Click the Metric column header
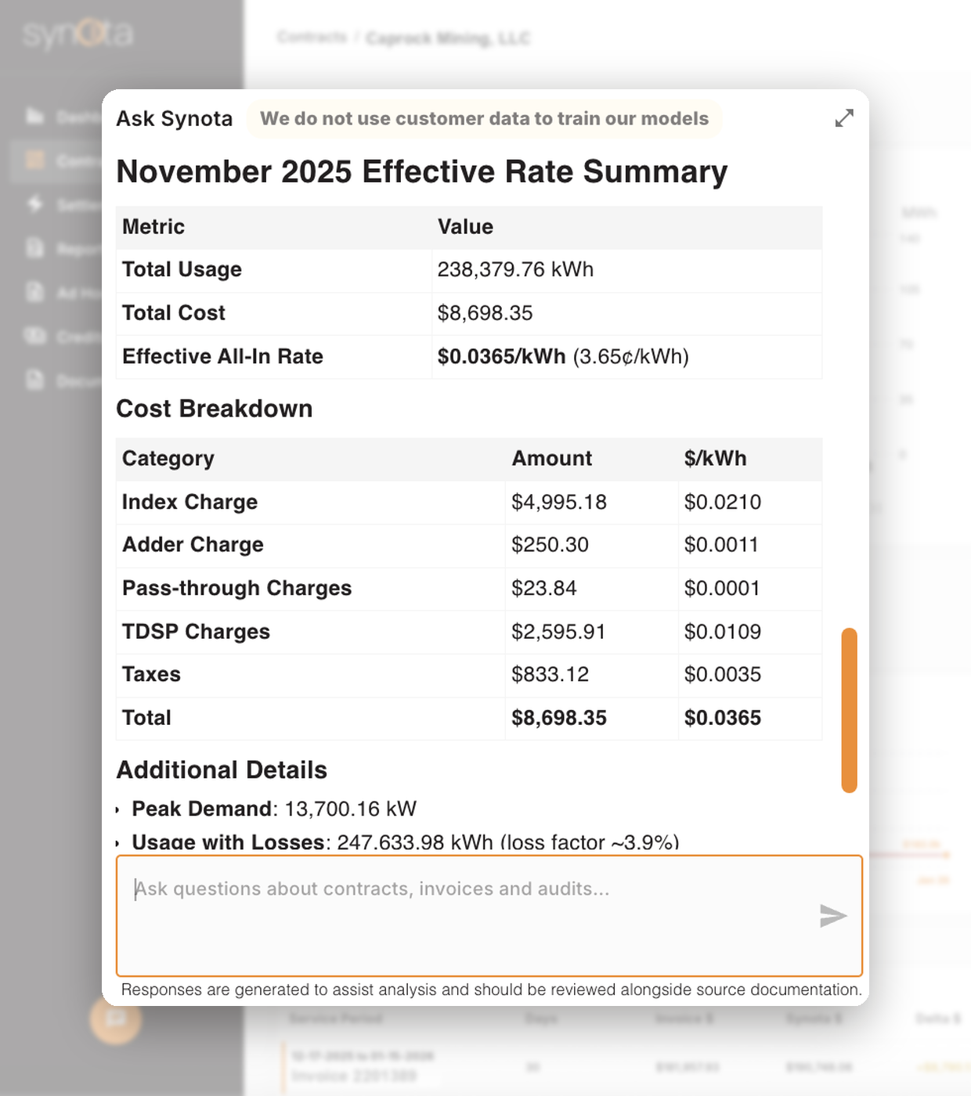Screen dimensions: 971x1096 point(153,227)
